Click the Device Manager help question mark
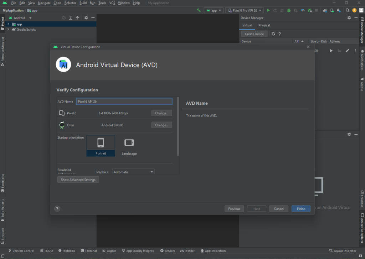 pos(279,34)
